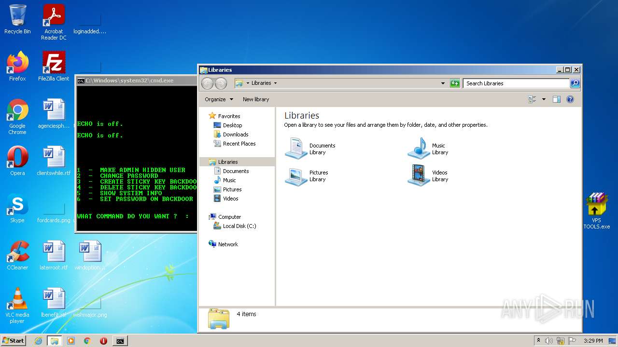This screenshot has width=618, height=347.
Task: Launch Acrobat Reader DC shortcut
Action: pos(54,22)
